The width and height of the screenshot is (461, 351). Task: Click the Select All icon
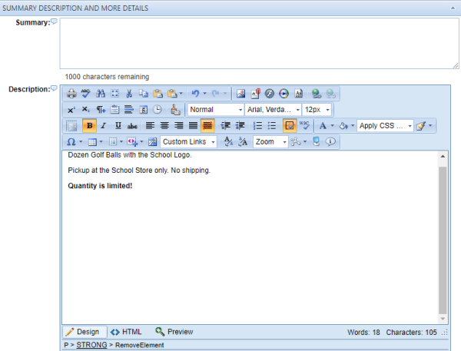(114, 94)
